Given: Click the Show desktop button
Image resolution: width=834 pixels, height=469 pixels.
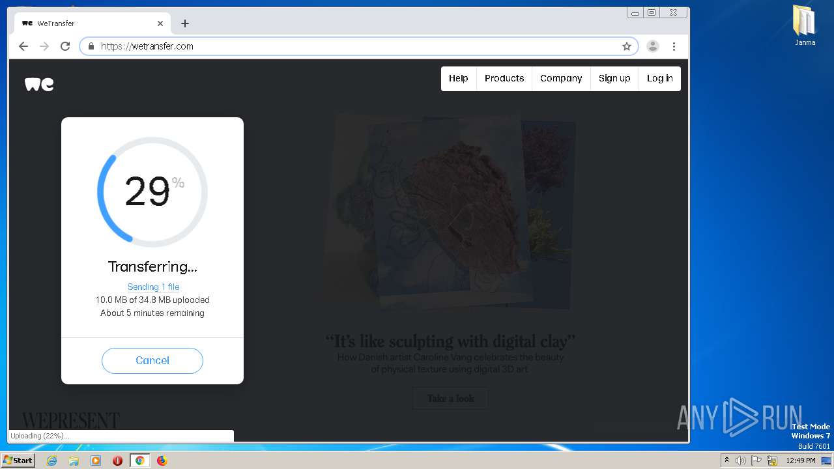Looking at the screenshot, I should click(827, 461).
